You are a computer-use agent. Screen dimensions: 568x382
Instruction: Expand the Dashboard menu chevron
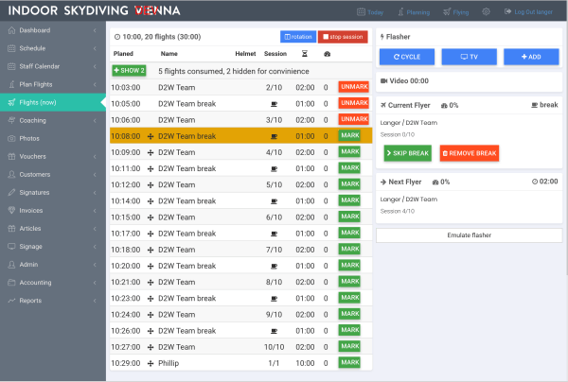point(95,30)
